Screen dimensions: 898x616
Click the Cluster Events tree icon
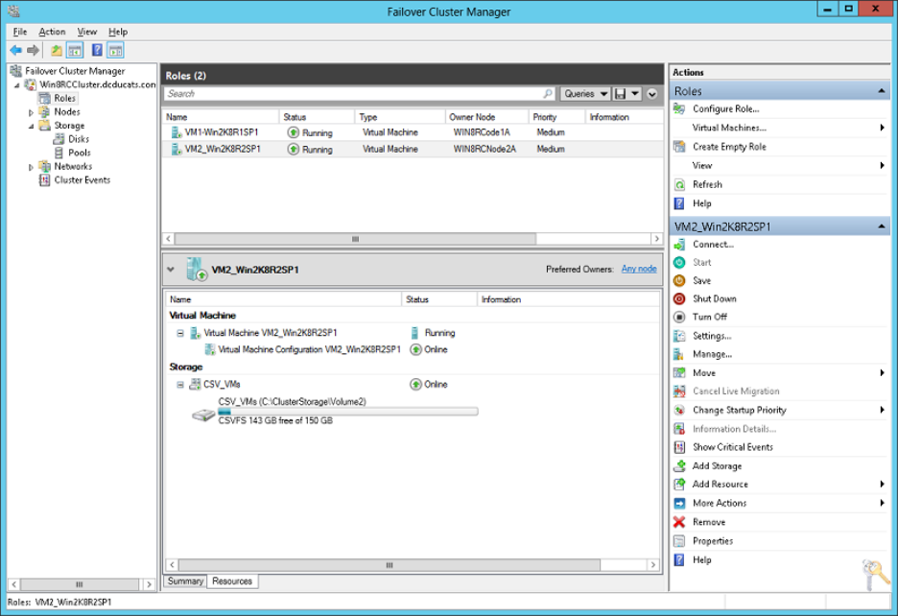click(x=44, y=180)
